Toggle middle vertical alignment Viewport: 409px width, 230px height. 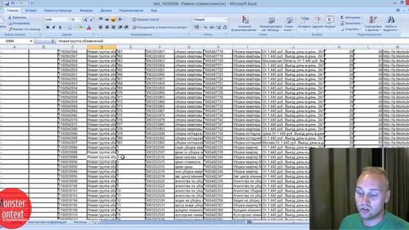pyautogui.click(x=107, y=20)
